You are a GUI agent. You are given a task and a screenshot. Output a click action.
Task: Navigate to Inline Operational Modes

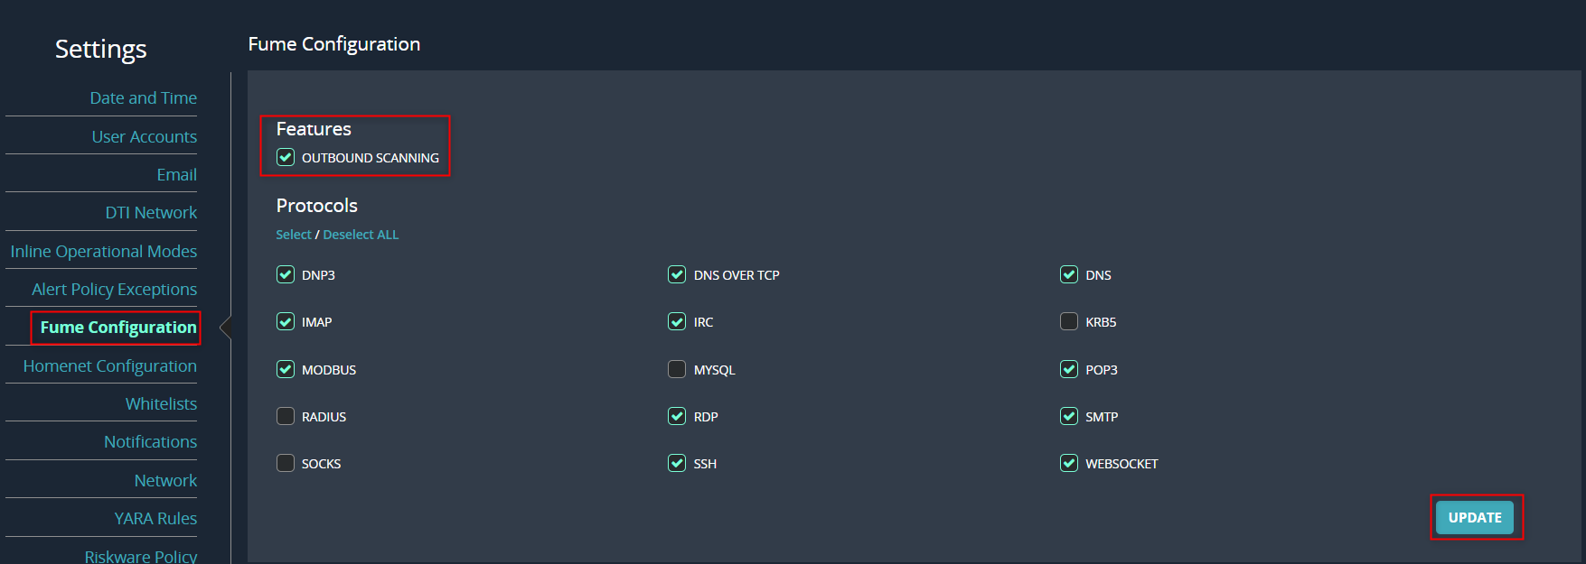(103, 251)
